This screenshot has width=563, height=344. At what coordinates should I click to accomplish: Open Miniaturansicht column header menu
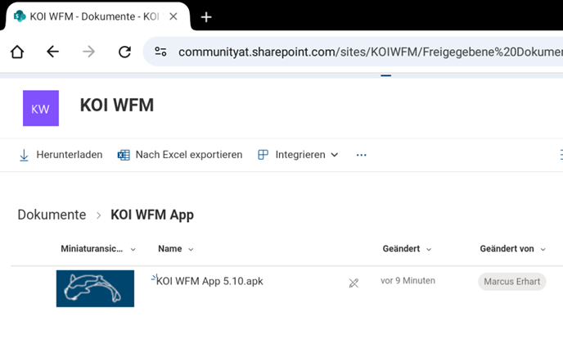tap(98, 249)
